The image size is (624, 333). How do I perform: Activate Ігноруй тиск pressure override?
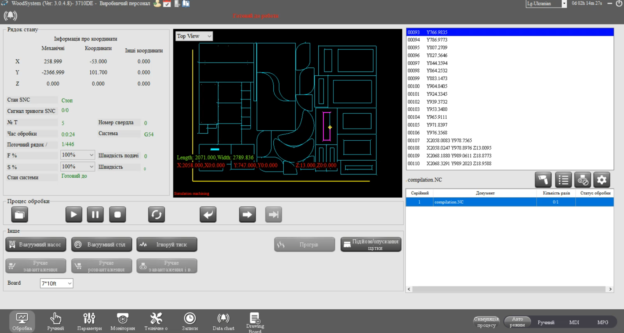(166, 244)
